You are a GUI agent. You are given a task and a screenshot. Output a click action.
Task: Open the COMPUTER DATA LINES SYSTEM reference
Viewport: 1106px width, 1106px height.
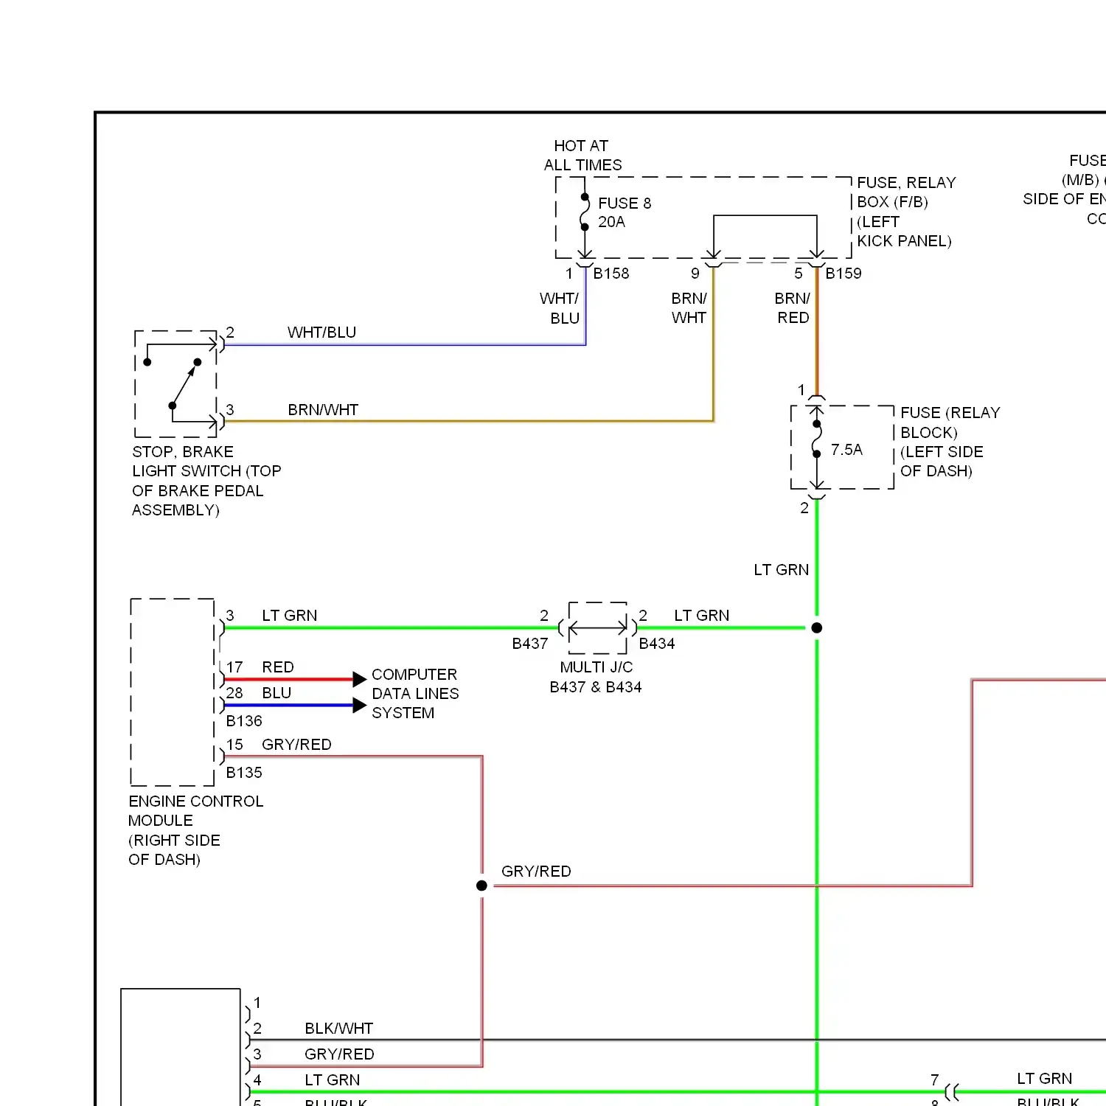pyautogui.click(x=415, y=694)
